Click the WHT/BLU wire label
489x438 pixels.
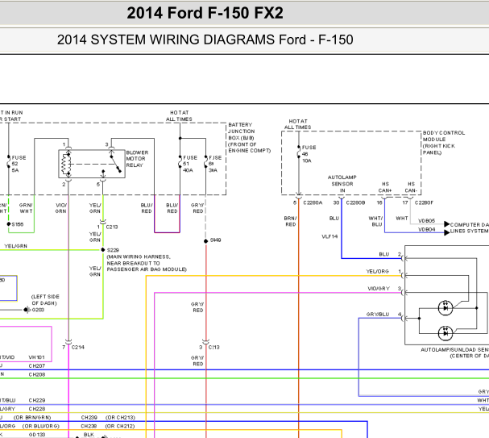375,221
